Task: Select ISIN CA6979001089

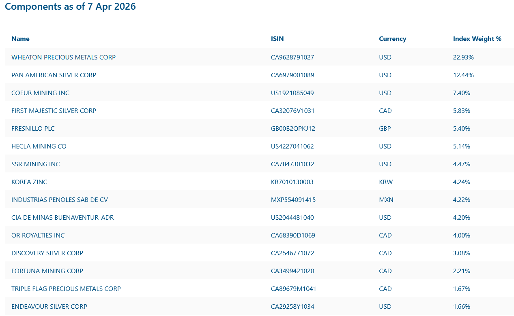Action: click(x=292, y=75)
